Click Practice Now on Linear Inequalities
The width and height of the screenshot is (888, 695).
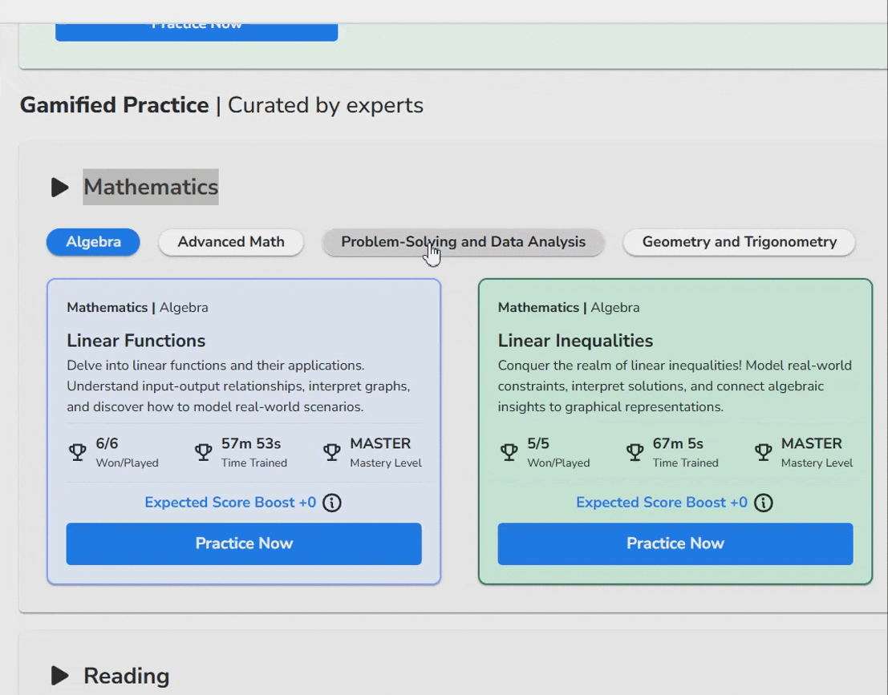point(675,543)
